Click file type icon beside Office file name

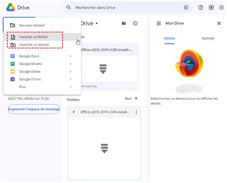pyautogui.click(x=74, y=112)
